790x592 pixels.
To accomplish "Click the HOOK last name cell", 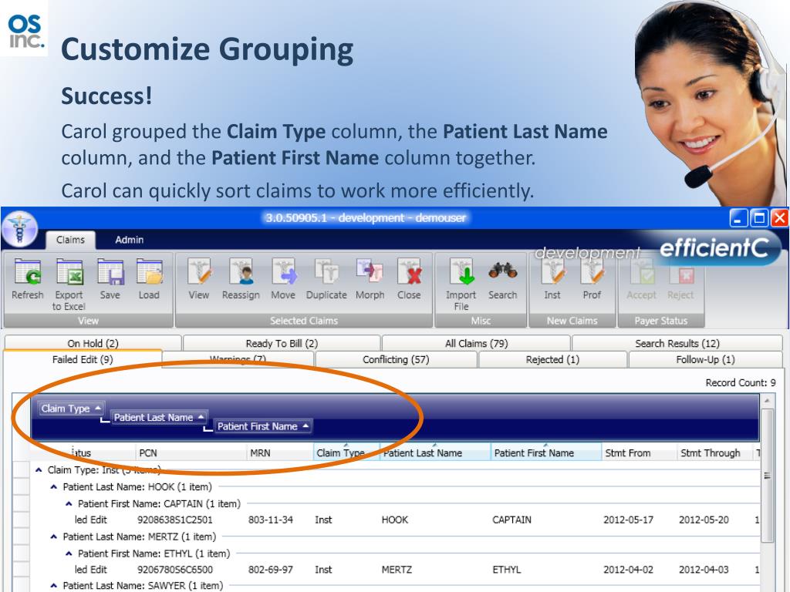I will coord(395,520).
